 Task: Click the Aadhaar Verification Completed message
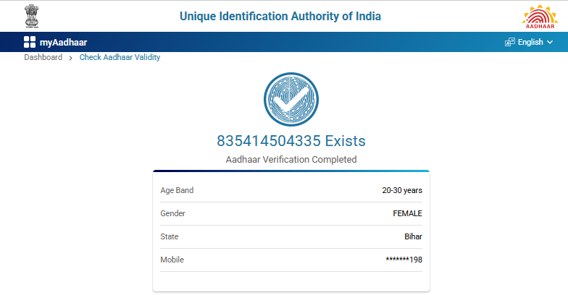(x=291, y=159)
